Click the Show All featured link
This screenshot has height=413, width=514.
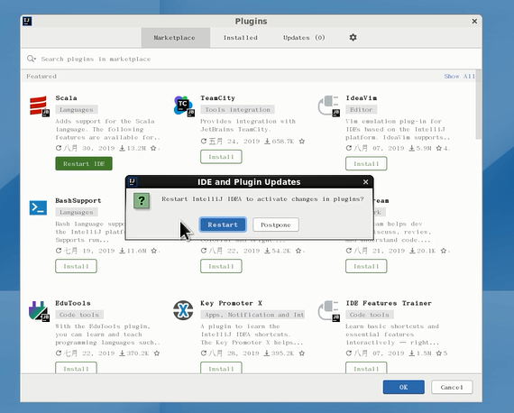point(459,76)
